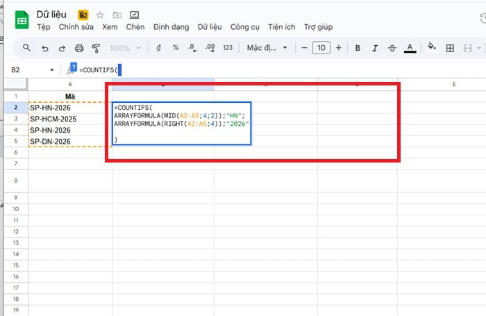Screen dimensions: 486x316
Task: Open the name box dropdown arrow
Action: 52,70
